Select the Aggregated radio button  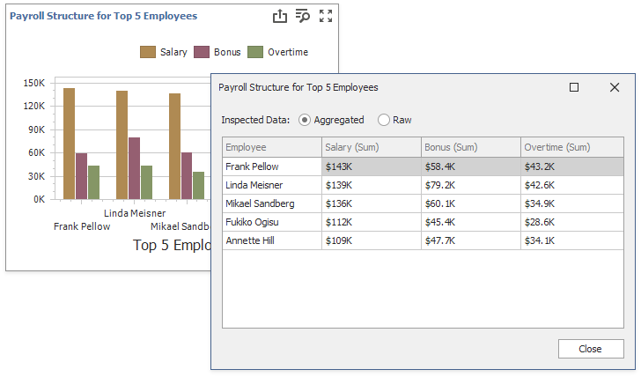coord(305,120)
